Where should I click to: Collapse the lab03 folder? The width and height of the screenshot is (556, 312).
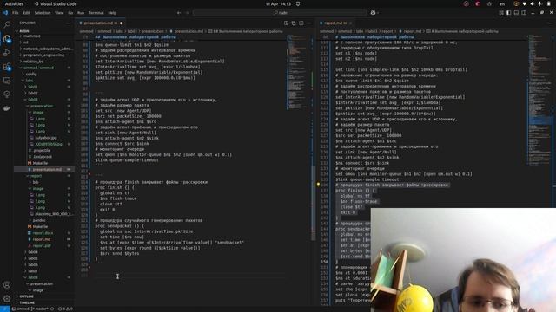[44, 100]
